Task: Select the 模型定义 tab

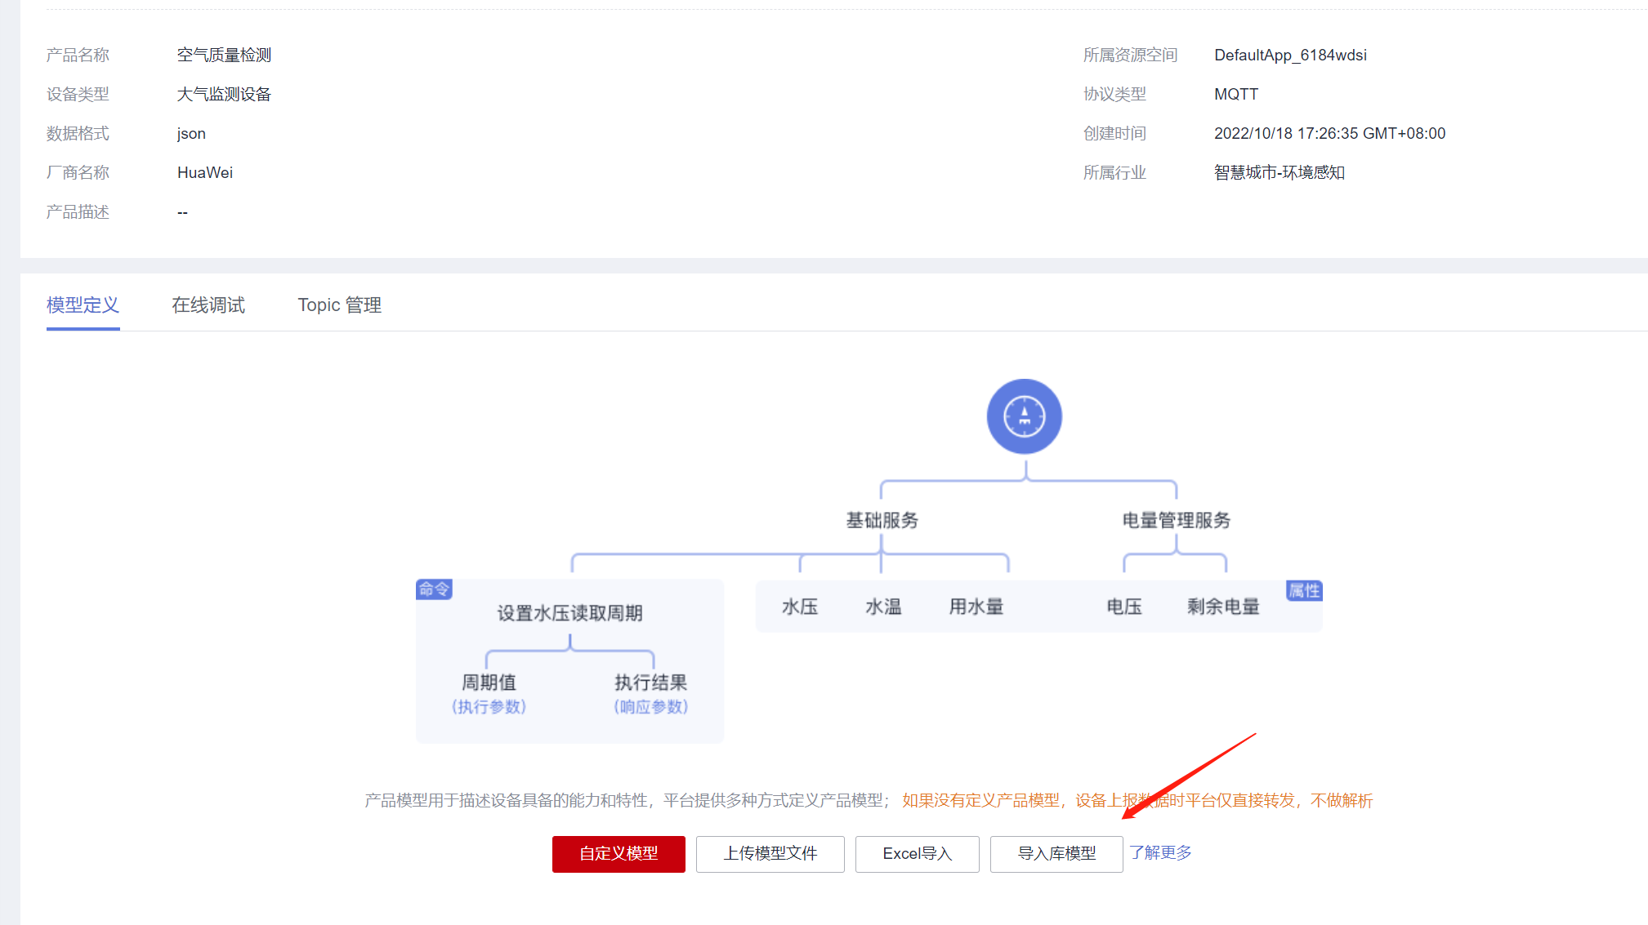Action: tap(83, 305)
